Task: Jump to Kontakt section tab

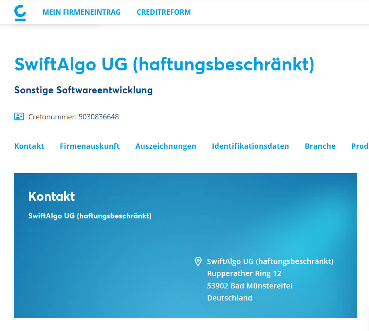Action: (x=29, y=146)
